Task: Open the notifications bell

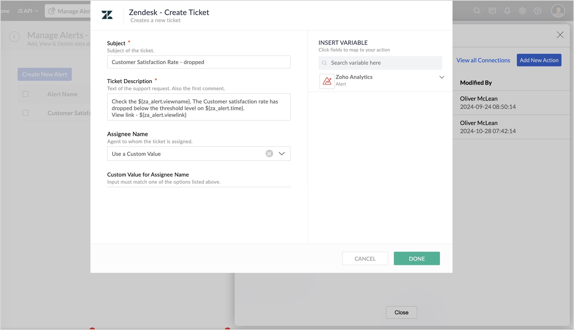Action: [507, 11]
